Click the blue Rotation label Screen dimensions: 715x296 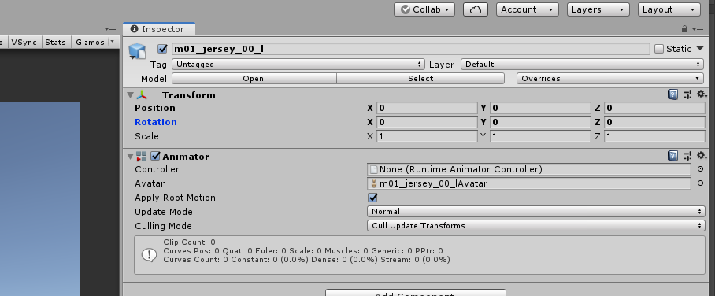point(155,122)
